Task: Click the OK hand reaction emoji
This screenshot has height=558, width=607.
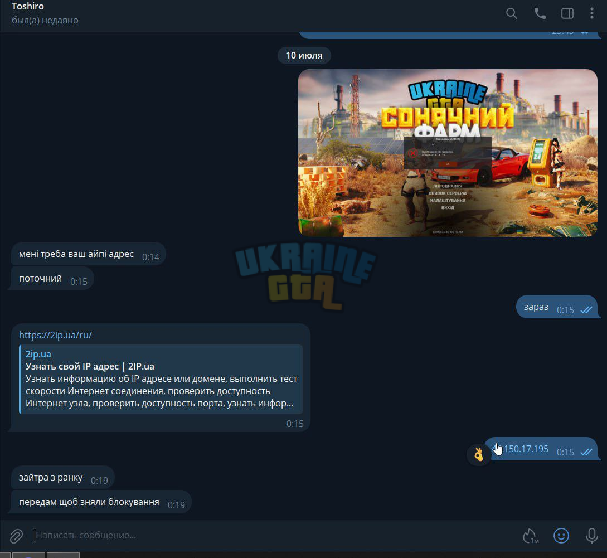Action: [479, 454]
